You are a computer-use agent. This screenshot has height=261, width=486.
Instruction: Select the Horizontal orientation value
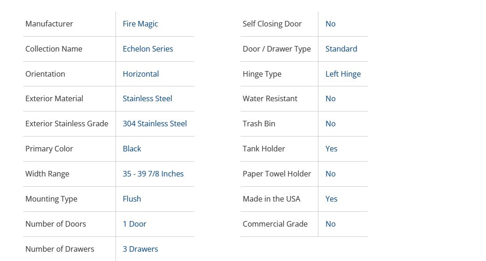click(141, 74)
